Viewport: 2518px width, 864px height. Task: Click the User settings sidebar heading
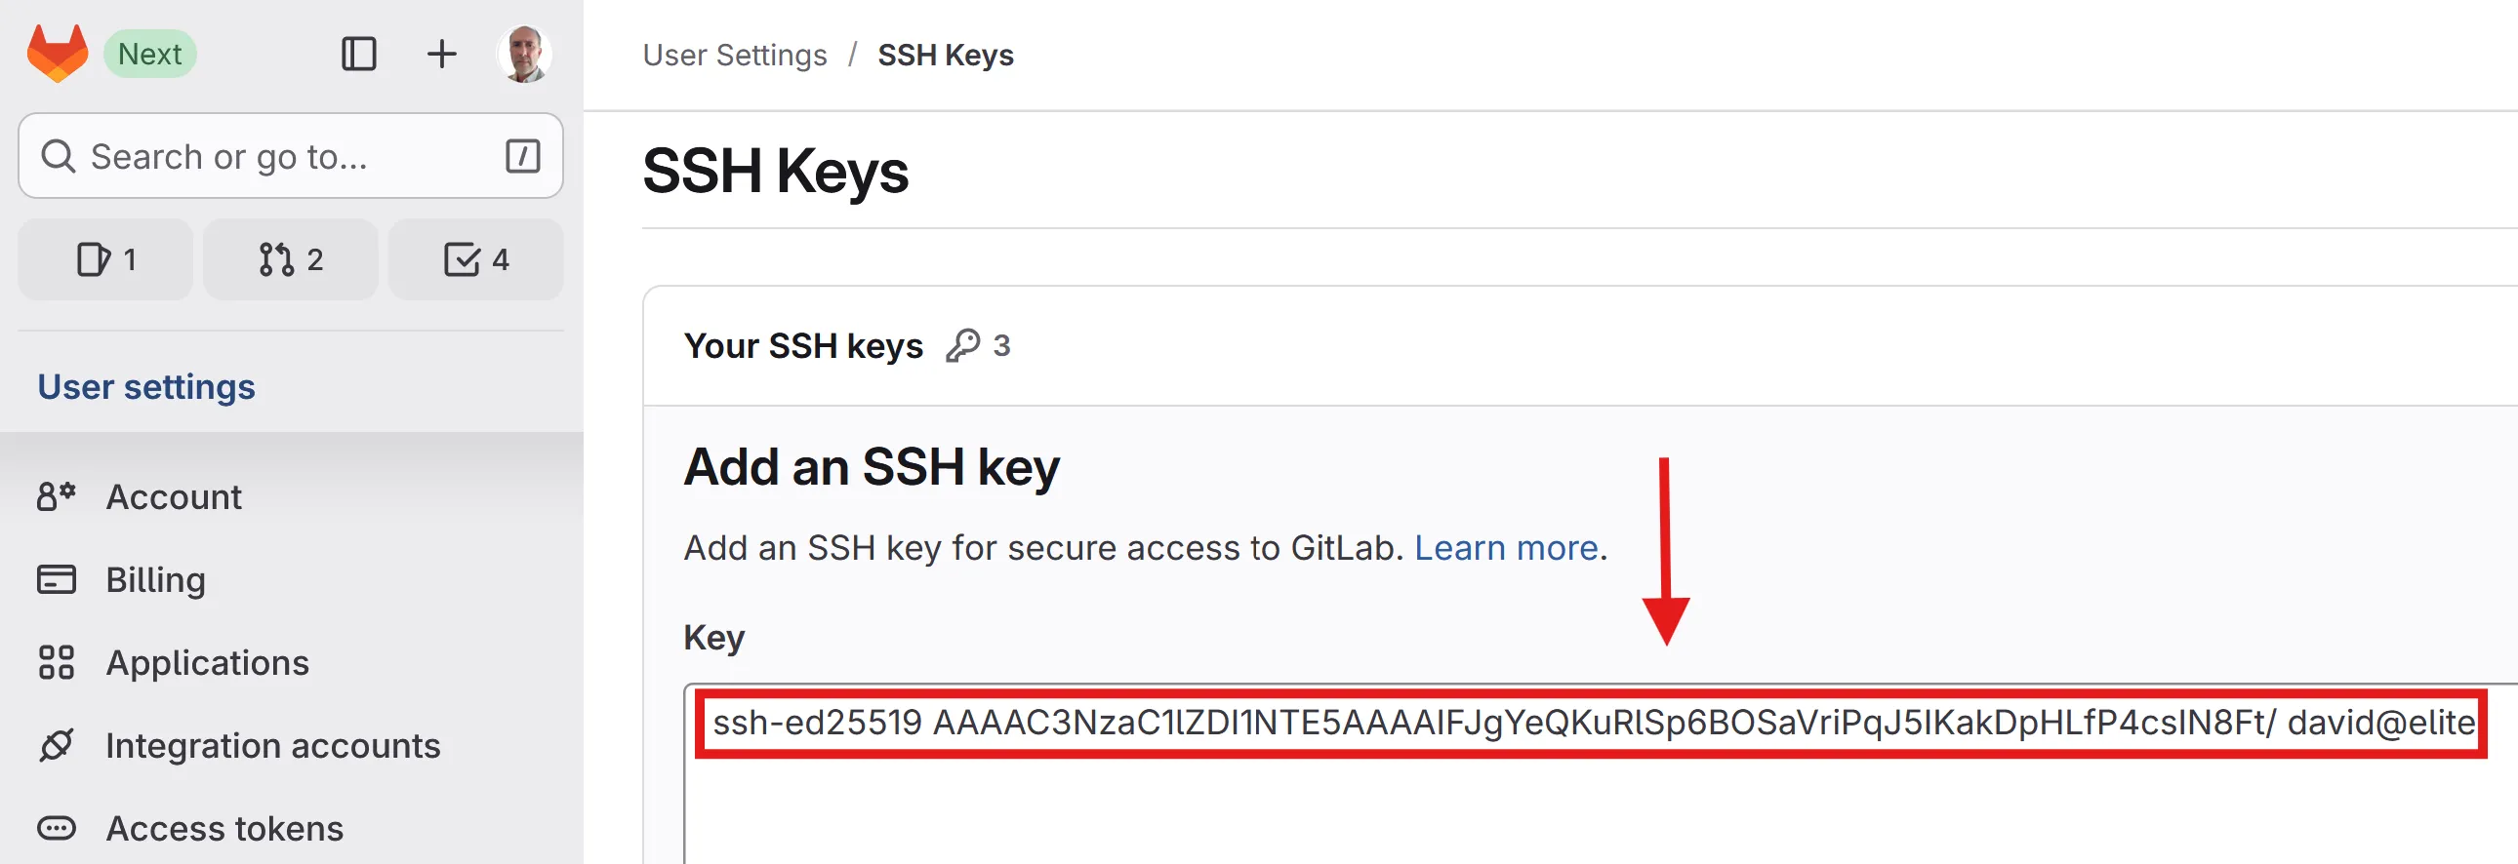pyautogui.click(x=146, y=387)
